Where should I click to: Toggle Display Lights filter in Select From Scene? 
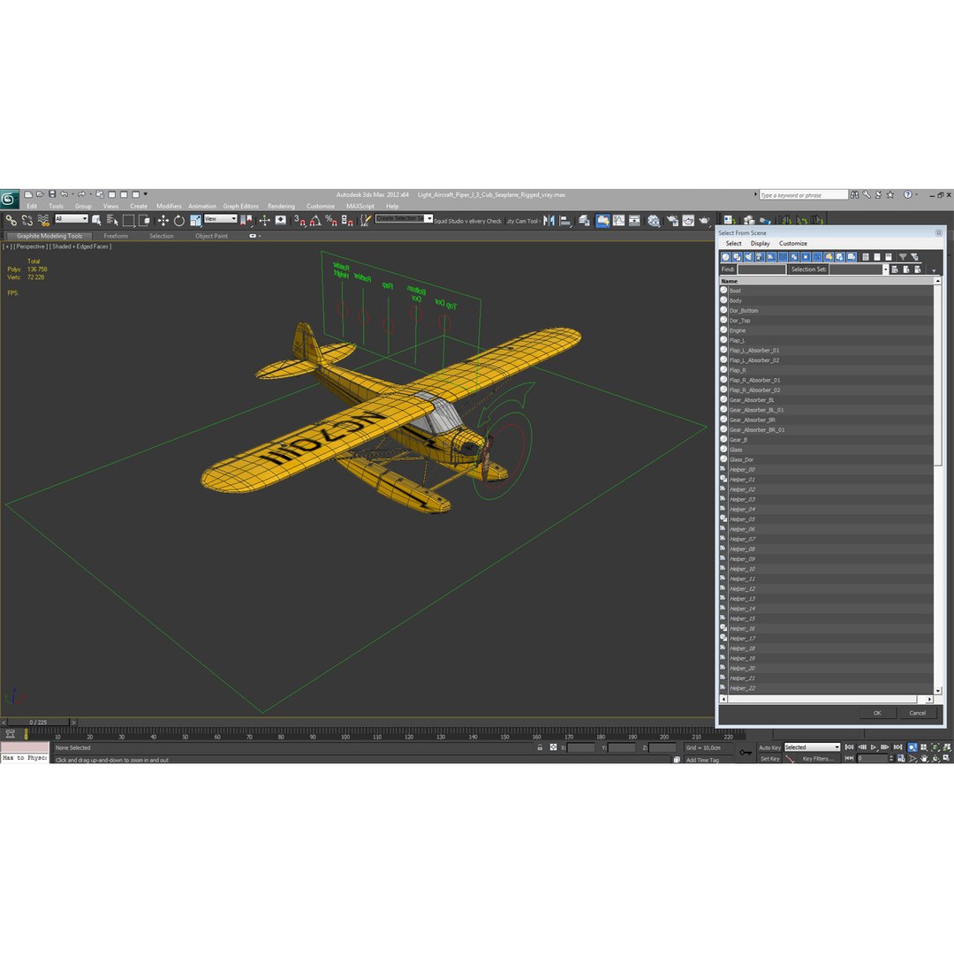coord(748,257)
